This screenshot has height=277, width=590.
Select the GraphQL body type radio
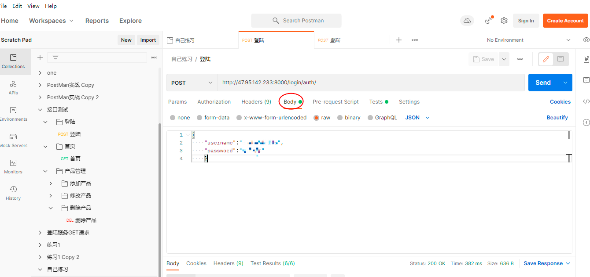[x=370, y=118]
